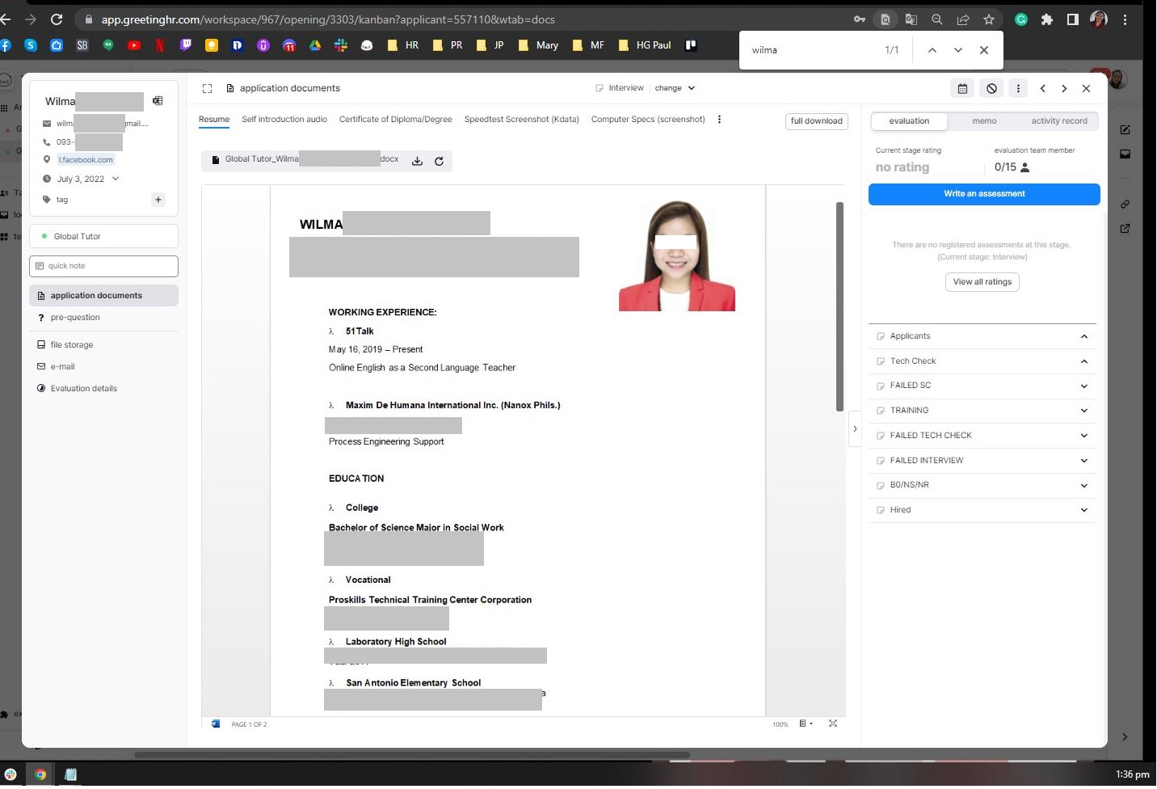Open the schedule calendar icon
This screenshot has width=1157, height=789.
pyautogui.click(x=962, y=89)
